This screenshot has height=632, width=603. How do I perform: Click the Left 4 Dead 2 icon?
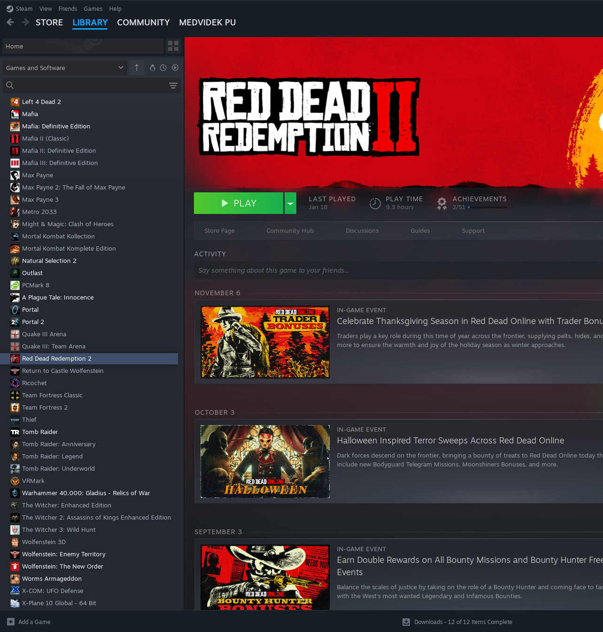15,102
